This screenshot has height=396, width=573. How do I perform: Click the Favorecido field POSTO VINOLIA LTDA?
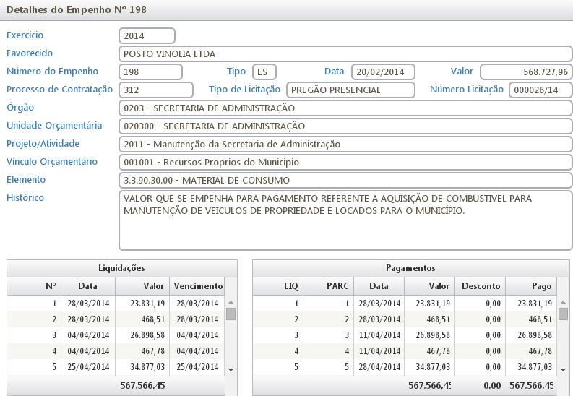[x=345, y=53]
